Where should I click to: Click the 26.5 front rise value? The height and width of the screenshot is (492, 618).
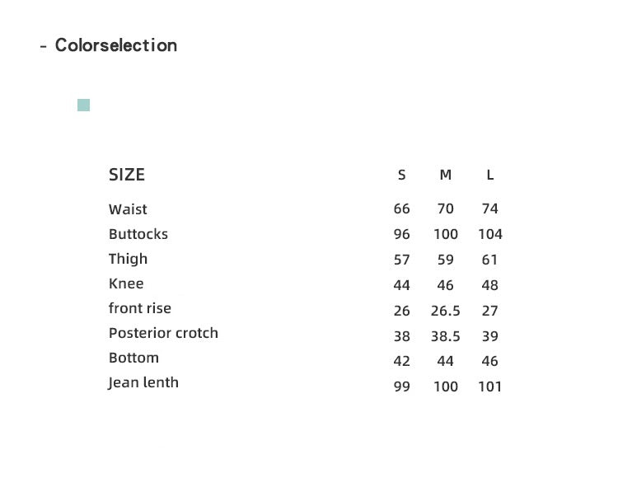tap(446, 311)
